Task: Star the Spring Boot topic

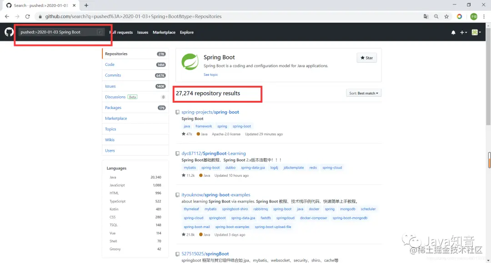Action: pyautogui.click(x=366, y=58)
